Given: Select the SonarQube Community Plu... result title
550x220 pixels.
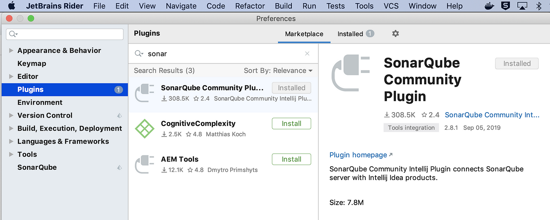Looking at the screenshot, I should pyautogui.click(x=212, y=88).
